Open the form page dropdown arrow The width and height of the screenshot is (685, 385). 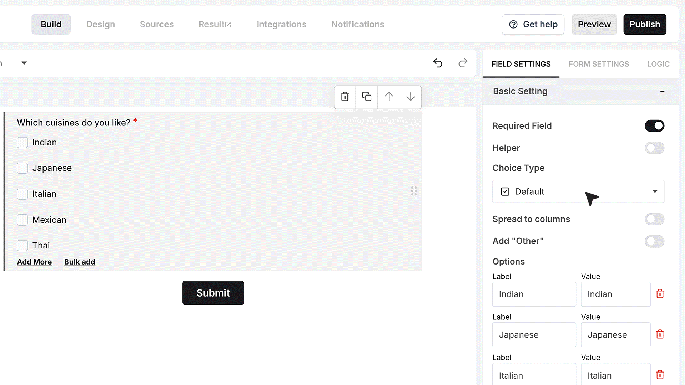click(x=24, y=63)
